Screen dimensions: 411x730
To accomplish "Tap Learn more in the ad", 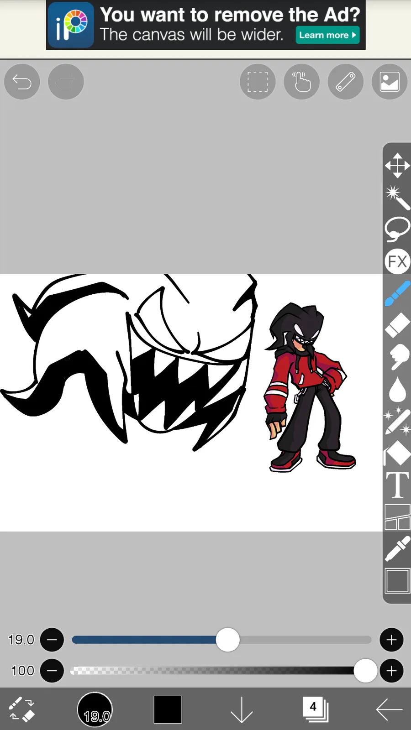I will click(x=327, y=35).
